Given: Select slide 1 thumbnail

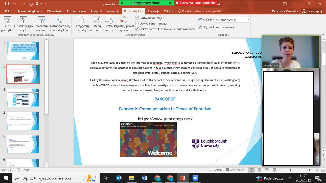Looking at the screenshot, I should point(23,51).
